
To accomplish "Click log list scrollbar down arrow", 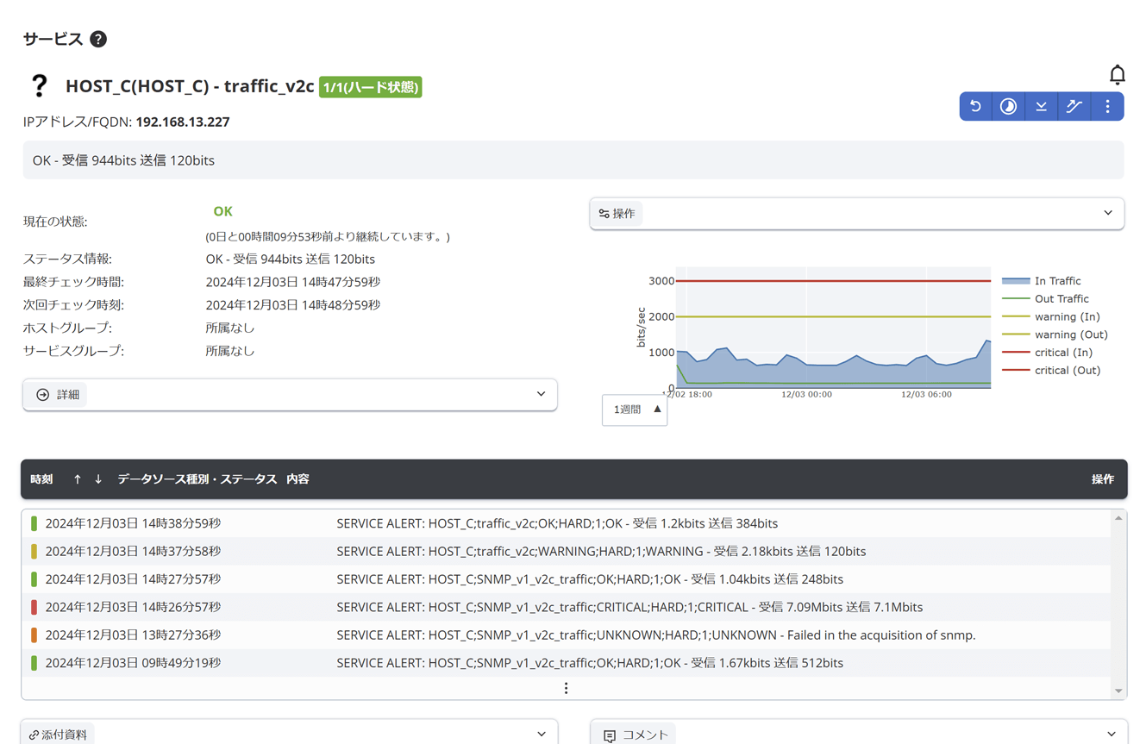I will point(1118,691).
